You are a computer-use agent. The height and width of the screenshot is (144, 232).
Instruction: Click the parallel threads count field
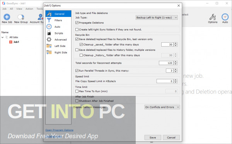coord(170,70)
